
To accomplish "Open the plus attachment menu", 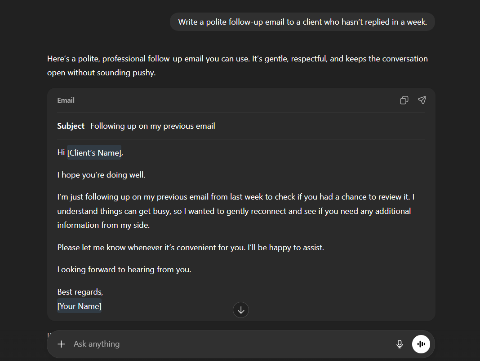I will 61,344.
